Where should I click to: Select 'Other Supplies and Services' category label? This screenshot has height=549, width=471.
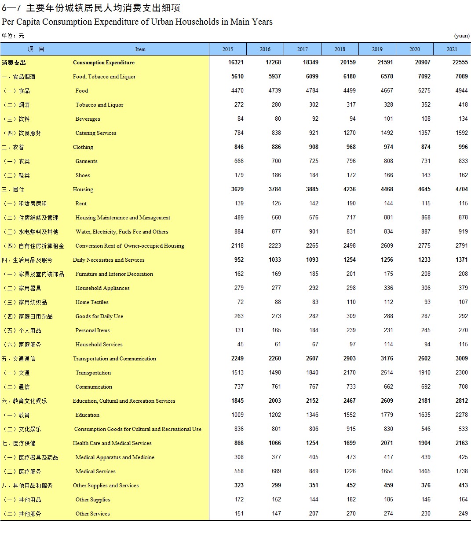click(106, 486)
